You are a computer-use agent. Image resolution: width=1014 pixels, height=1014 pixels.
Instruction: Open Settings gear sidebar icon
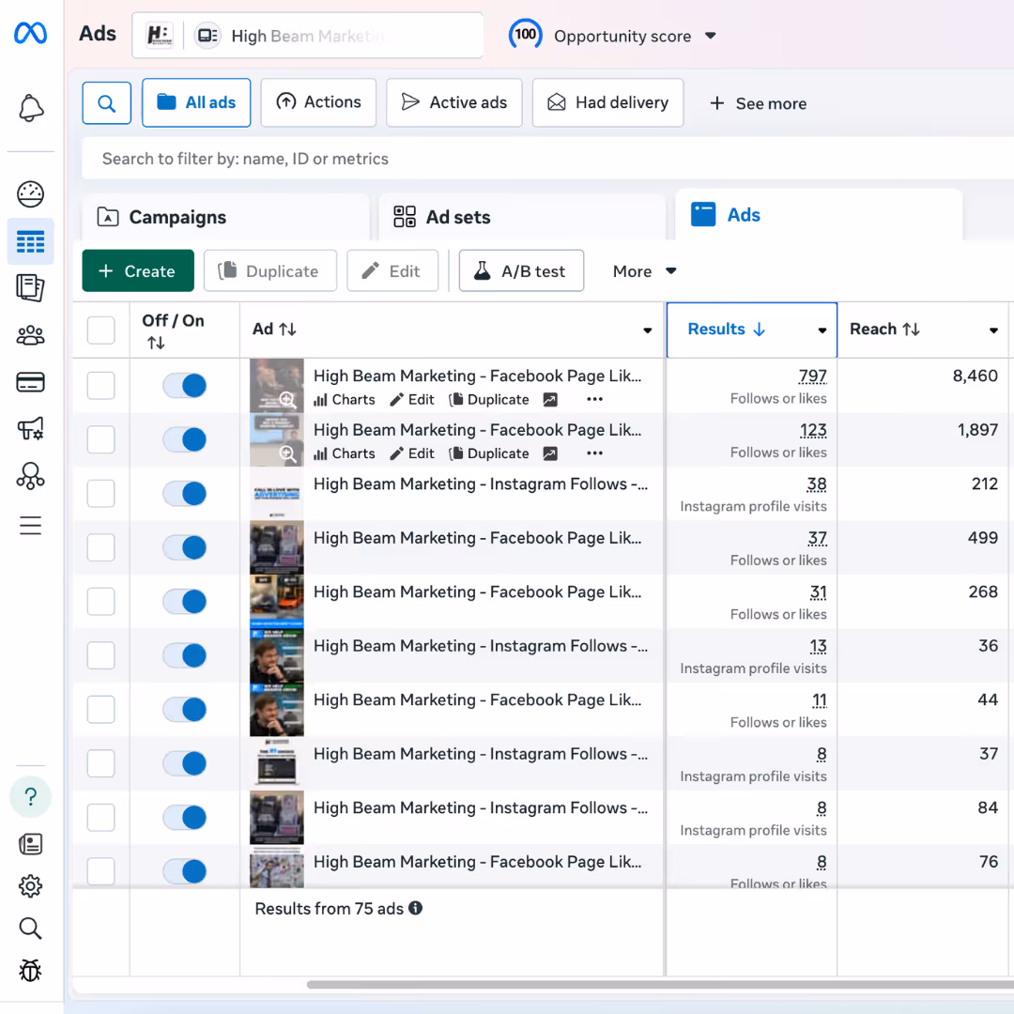click(x=30, y=886)
